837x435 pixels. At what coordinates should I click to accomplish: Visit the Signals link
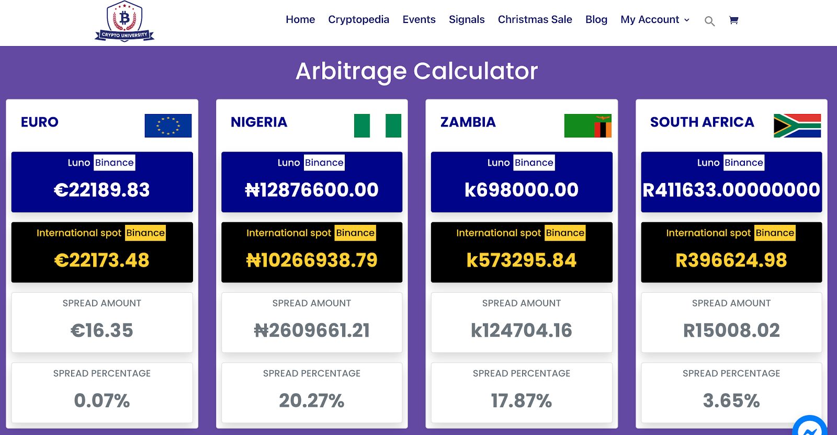tap(467, 19)
